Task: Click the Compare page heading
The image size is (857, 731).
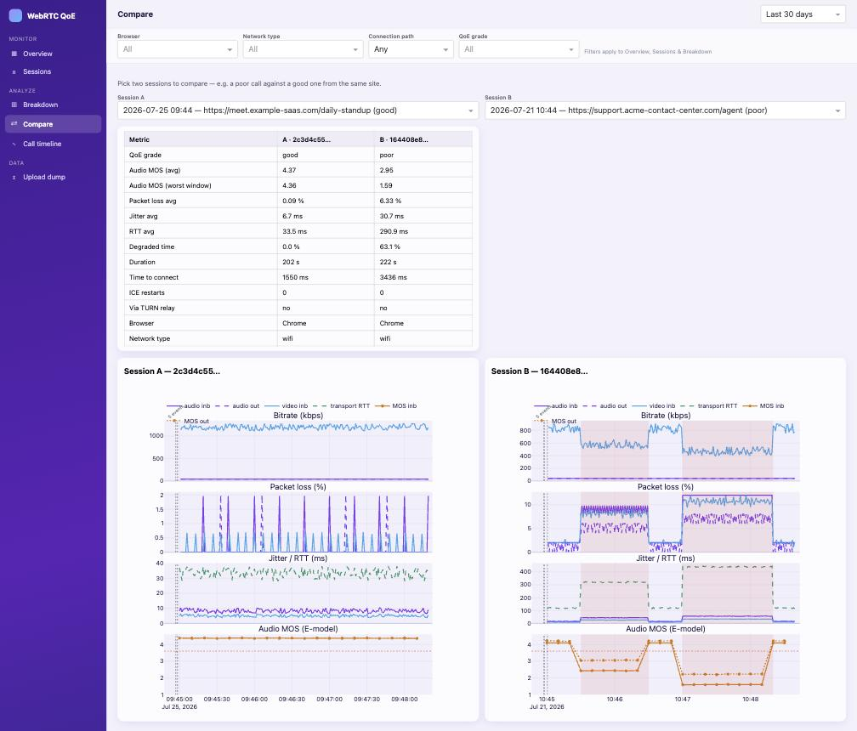Action: (135, 14)
